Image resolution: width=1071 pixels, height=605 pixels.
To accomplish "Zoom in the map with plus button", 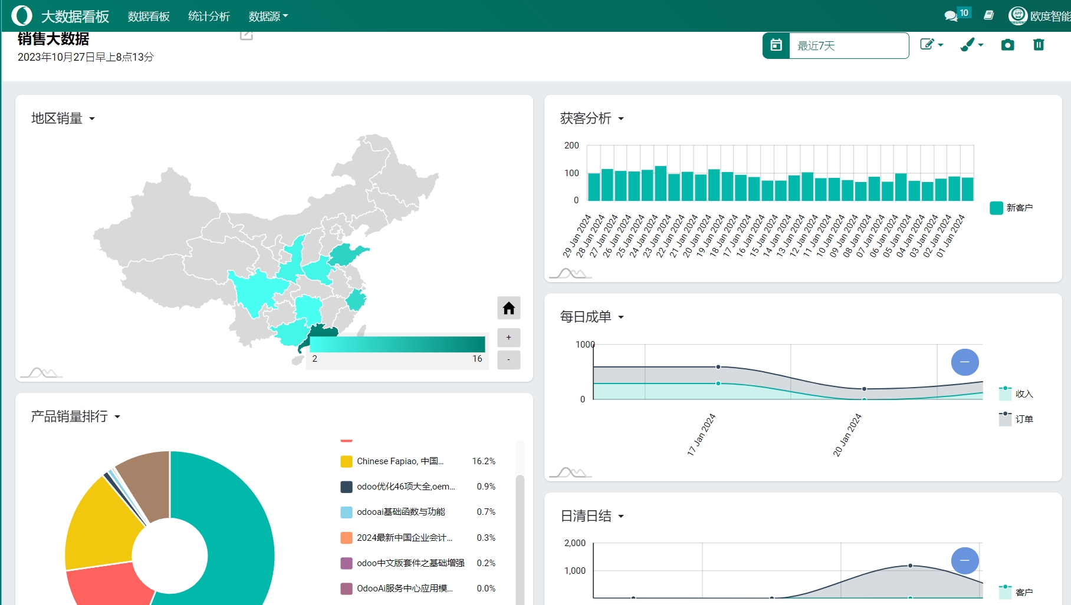I will 509,338.
